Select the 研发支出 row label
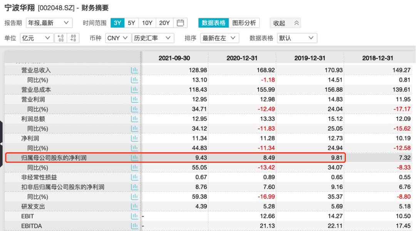This screenshot has height=231, width=416. (x=33, y=206)
